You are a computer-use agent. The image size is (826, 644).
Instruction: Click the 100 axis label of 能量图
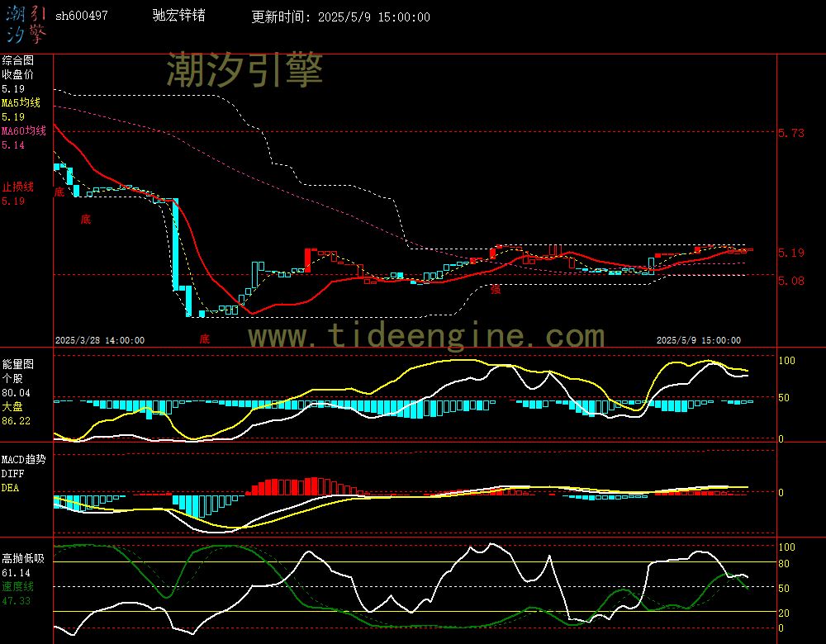(x=786, y=361)
